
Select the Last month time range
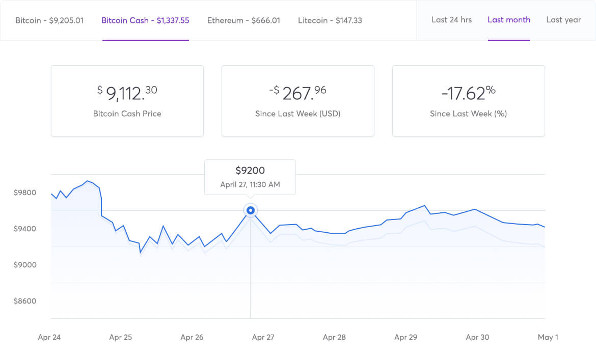pos(508,20)
